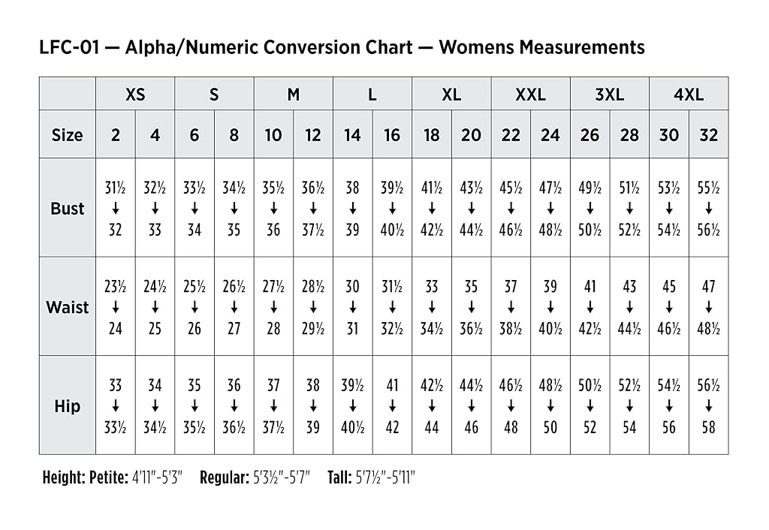This screenshot has width=769, height=530.
Task: Click the Regular height range text
Action: coord(255,477)
